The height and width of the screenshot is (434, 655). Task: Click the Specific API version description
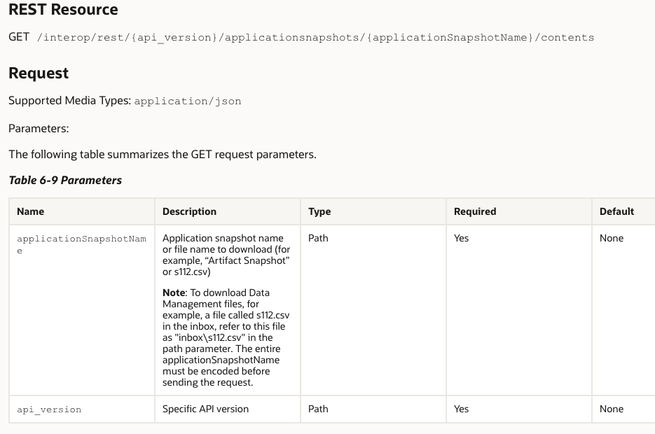tap(205, 409)
